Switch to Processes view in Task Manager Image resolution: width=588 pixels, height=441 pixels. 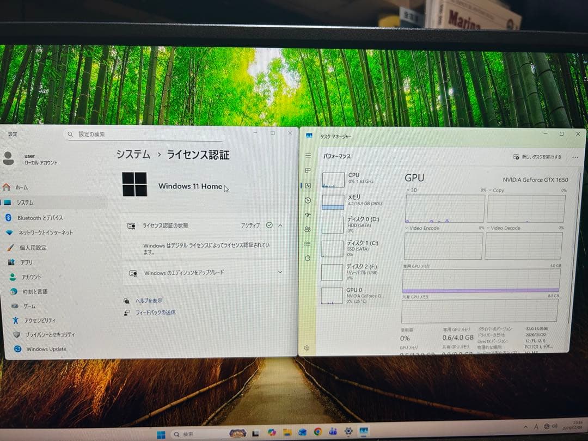pyautogui.click(x=308, y=169)
